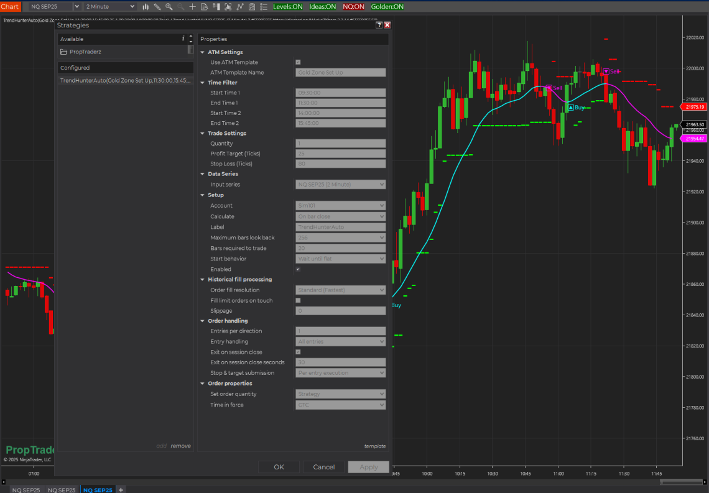Click the Profit Target (Ticks) field
Viewport: 709px width, 493px height.
tap(340, 154)
